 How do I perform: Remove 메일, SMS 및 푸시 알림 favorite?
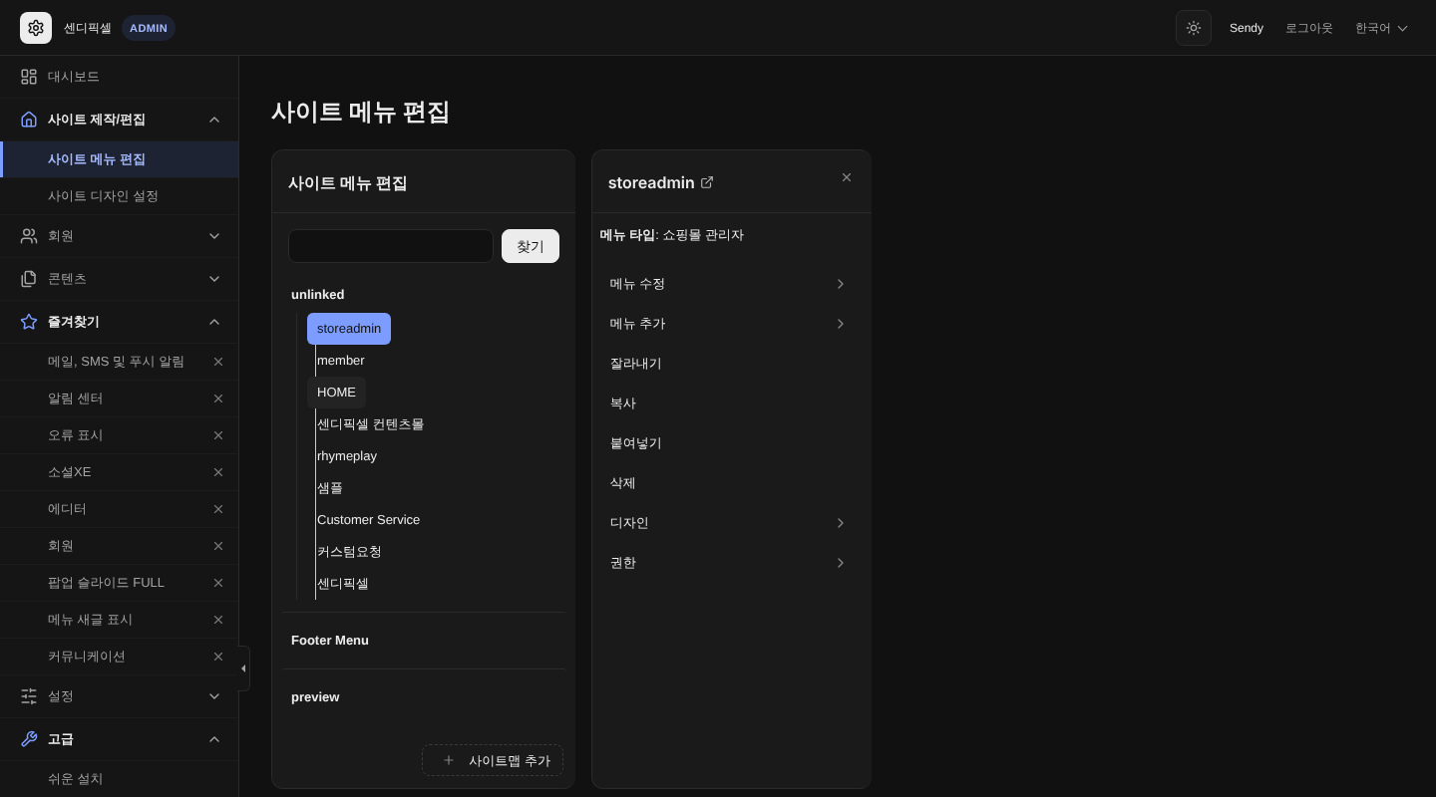pyautogui.click(x=218, y=362)
